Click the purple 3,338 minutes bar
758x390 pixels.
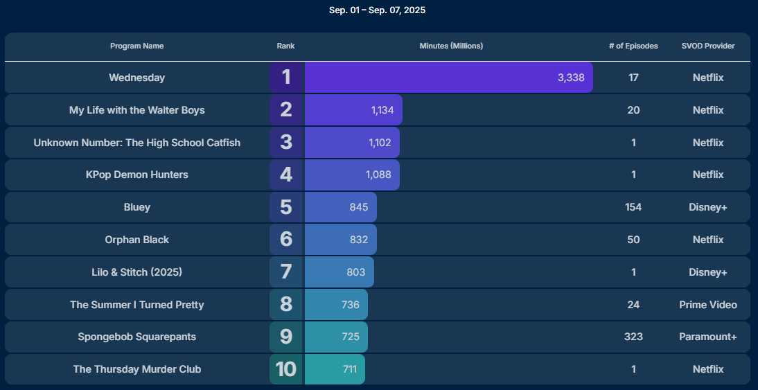[x=448, y=78]
